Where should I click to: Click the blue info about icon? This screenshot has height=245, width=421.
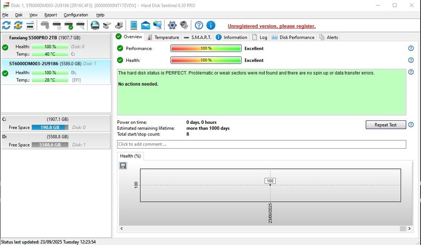tap(211, 26)
